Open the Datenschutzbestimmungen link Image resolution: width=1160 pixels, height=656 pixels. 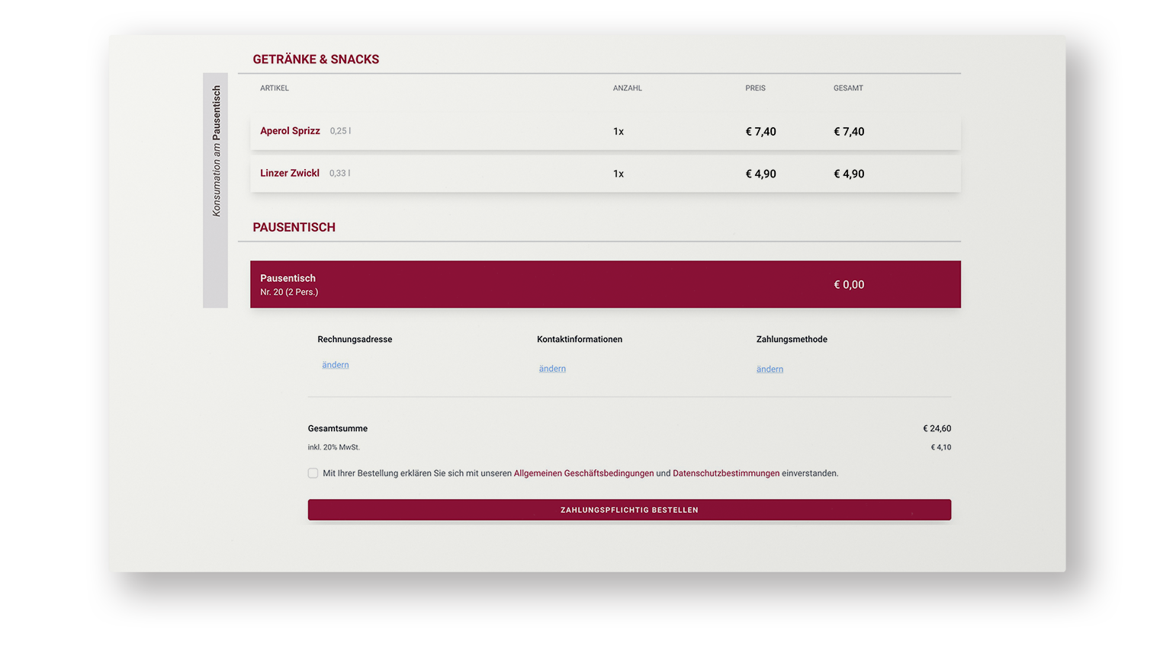[726, 473]
